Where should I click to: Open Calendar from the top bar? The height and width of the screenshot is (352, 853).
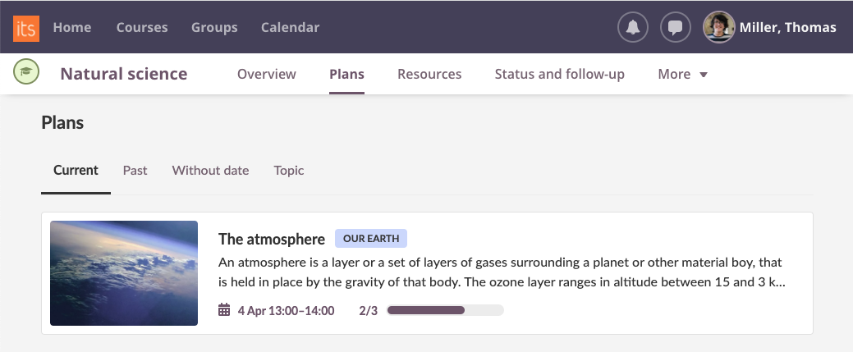point(290,27)
